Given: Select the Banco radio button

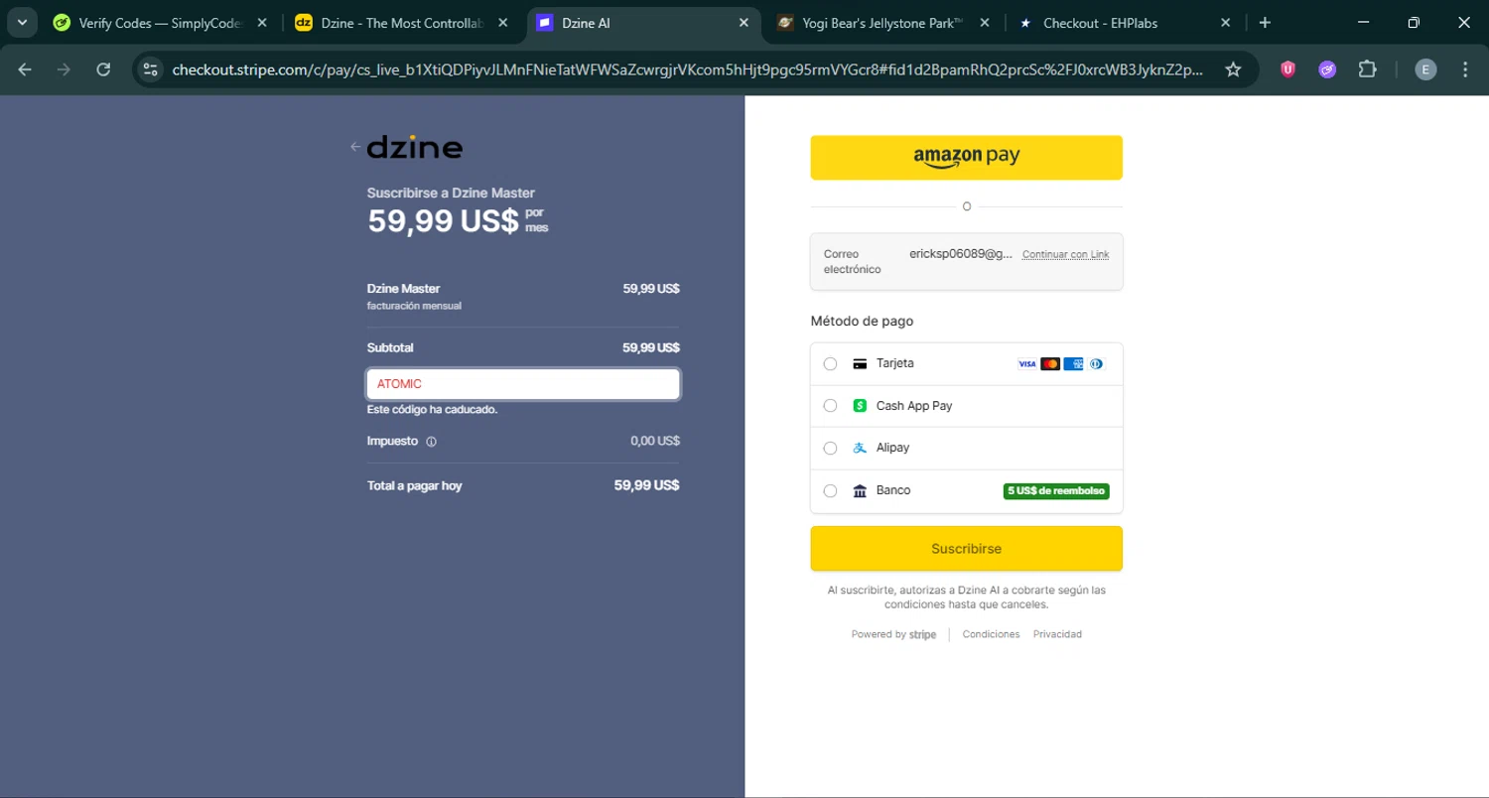Looking at the screenshot, I should click(x=831, y=490).
